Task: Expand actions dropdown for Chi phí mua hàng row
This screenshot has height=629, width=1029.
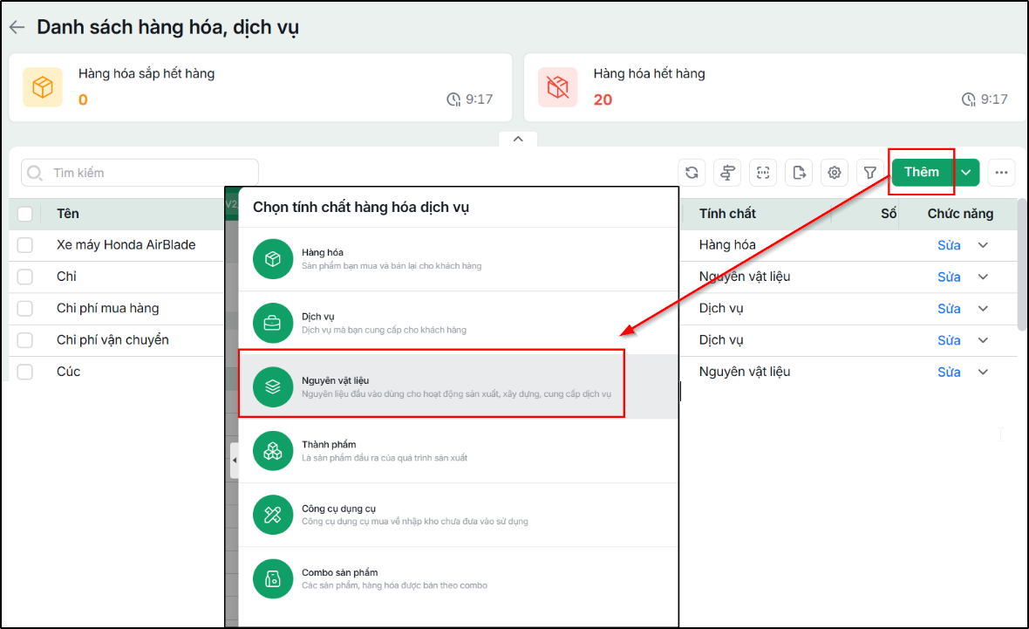Action: pos(983,308)
